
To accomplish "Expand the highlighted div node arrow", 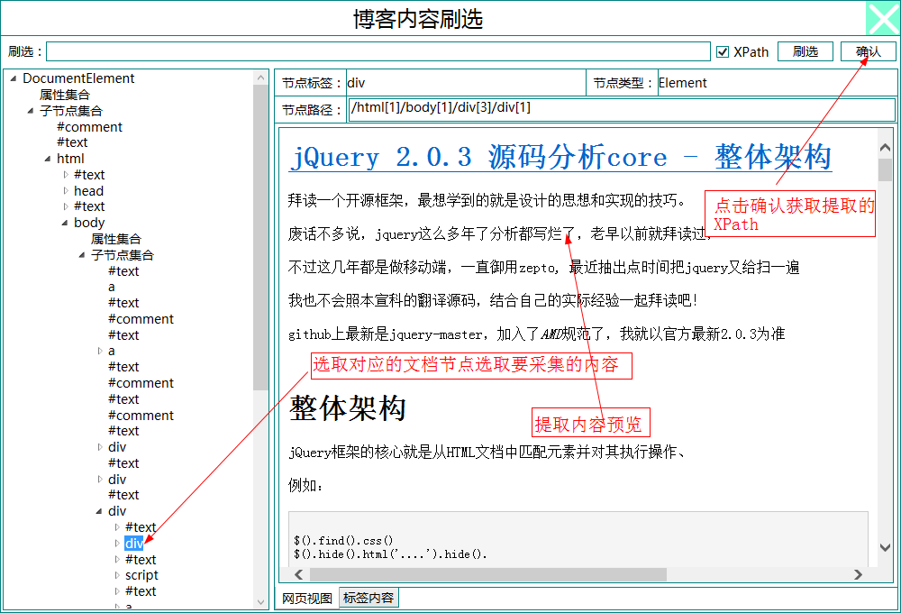I will [x=117, y=544].
